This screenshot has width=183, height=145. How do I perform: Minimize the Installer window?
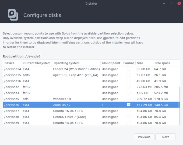pyautogui.click(x=164, y=4)
